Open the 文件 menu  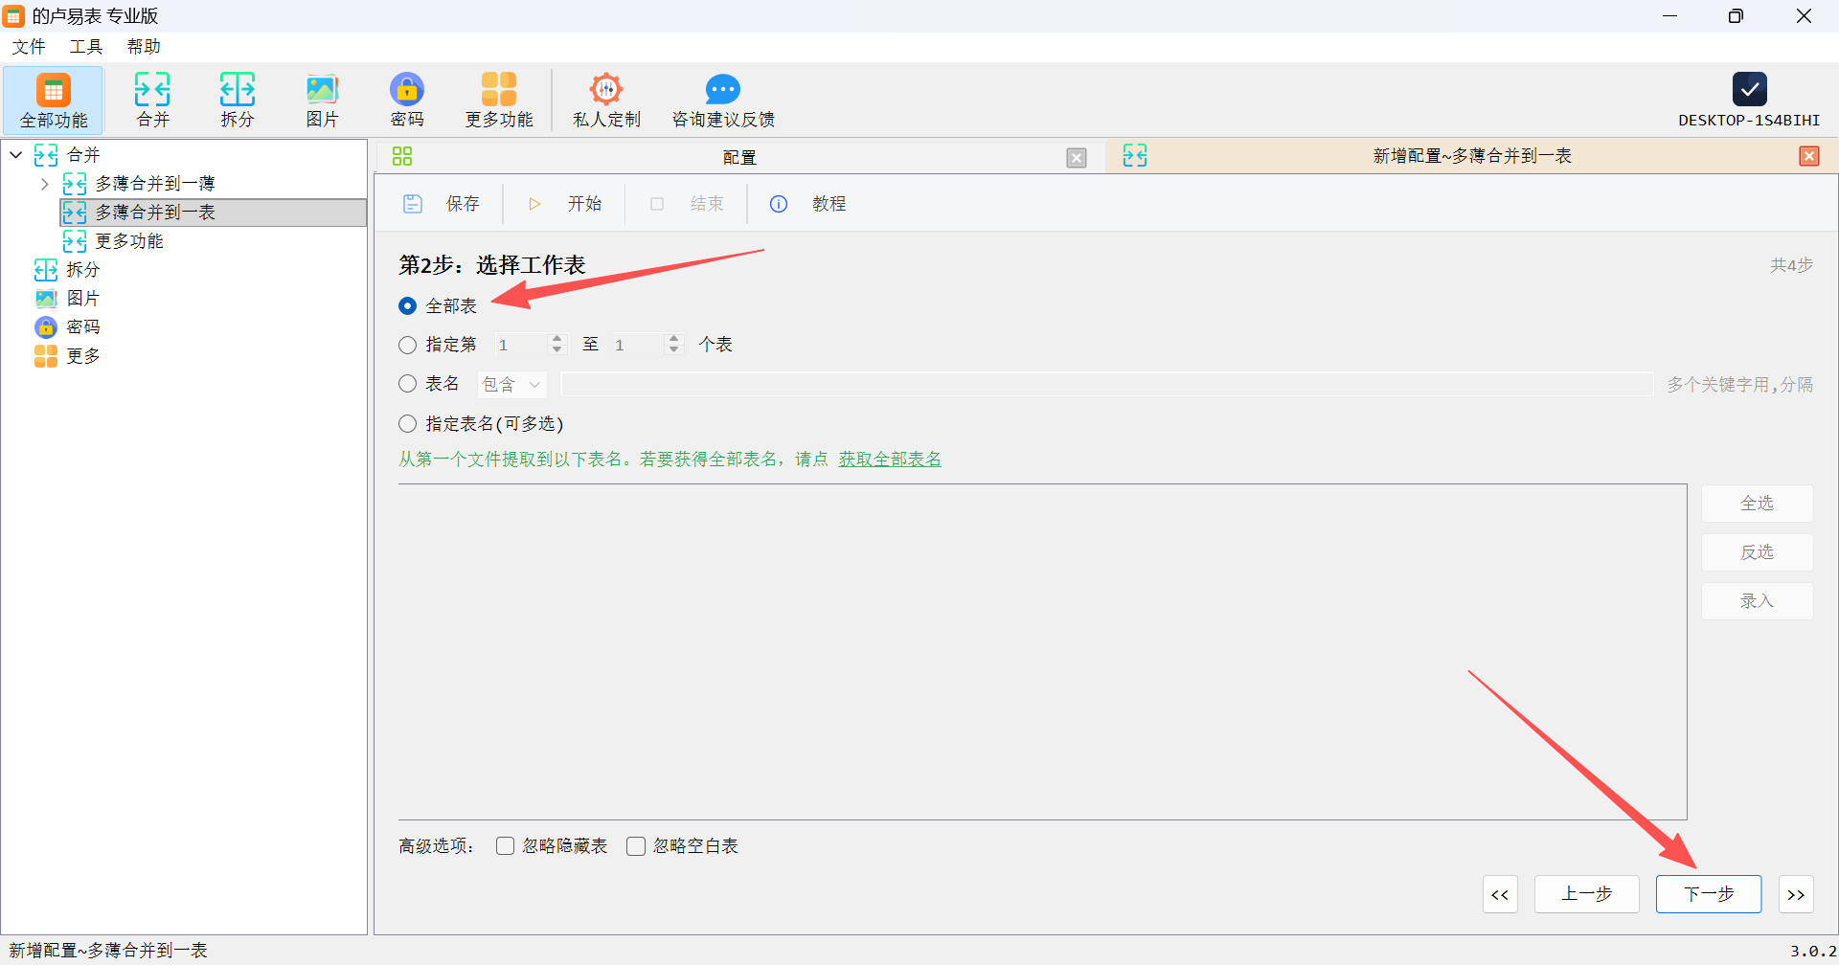pyautogui.click(x=28, y=47)
